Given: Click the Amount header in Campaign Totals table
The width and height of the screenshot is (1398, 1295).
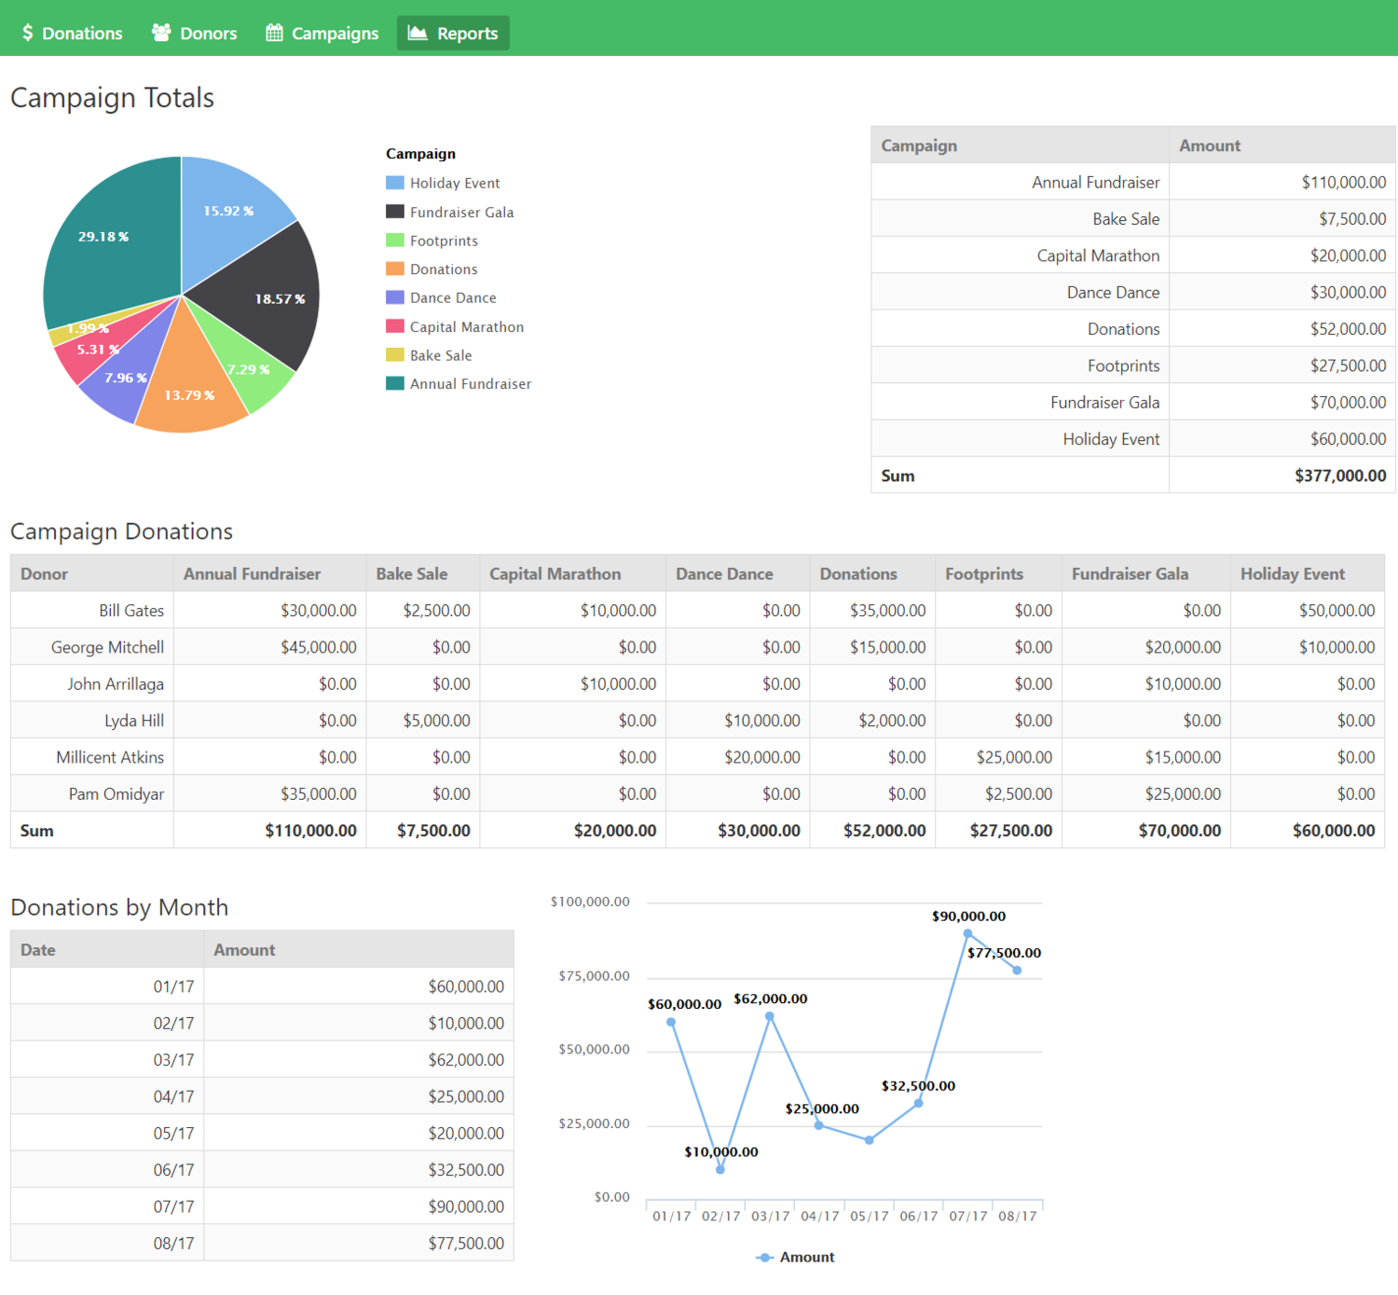Looking at the screenshot, I should pyautogui.click(x=1209, y=145).
